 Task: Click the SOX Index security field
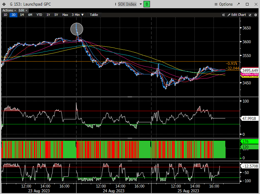[127, 4]
